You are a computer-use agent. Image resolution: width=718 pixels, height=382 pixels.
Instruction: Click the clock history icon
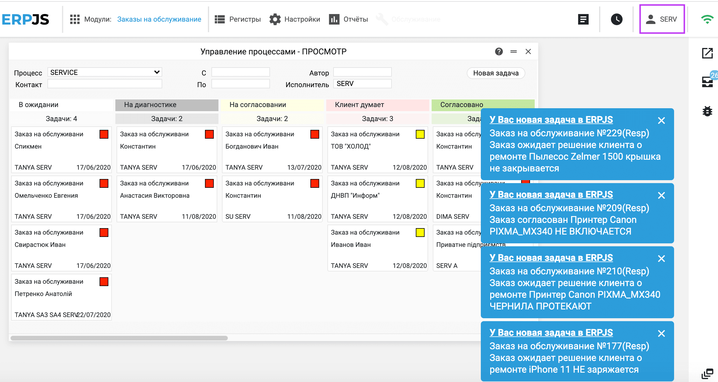point(616,19)
